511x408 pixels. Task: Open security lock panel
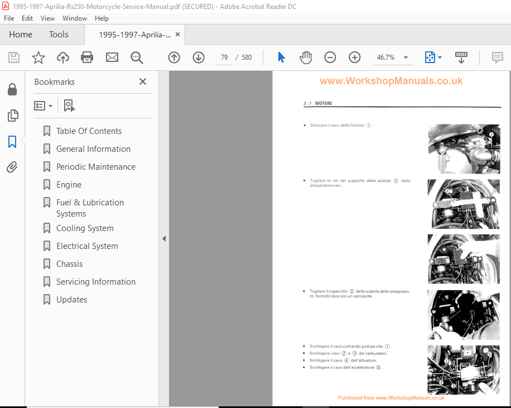point(12,89)
